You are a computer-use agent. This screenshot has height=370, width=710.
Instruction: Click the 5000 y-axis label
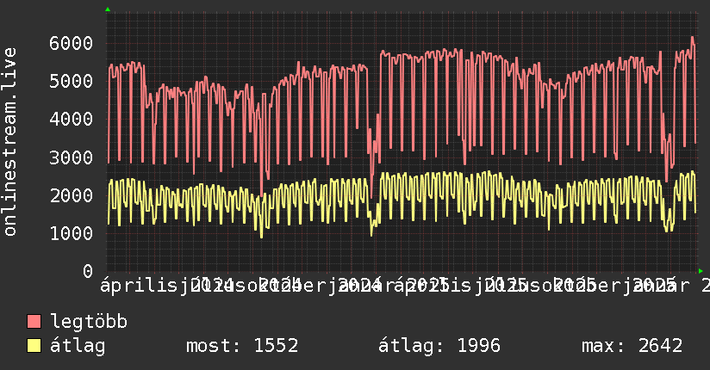72,82
